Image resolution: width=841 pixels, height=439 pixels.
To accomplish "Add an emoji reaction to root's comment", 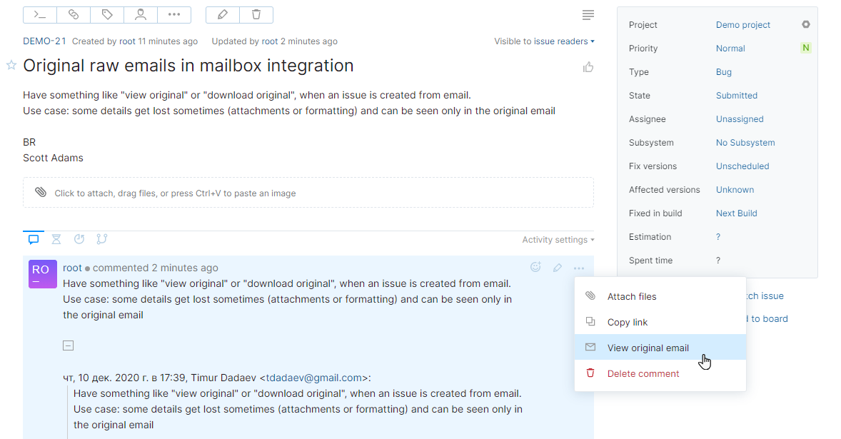I will (535, 267).
